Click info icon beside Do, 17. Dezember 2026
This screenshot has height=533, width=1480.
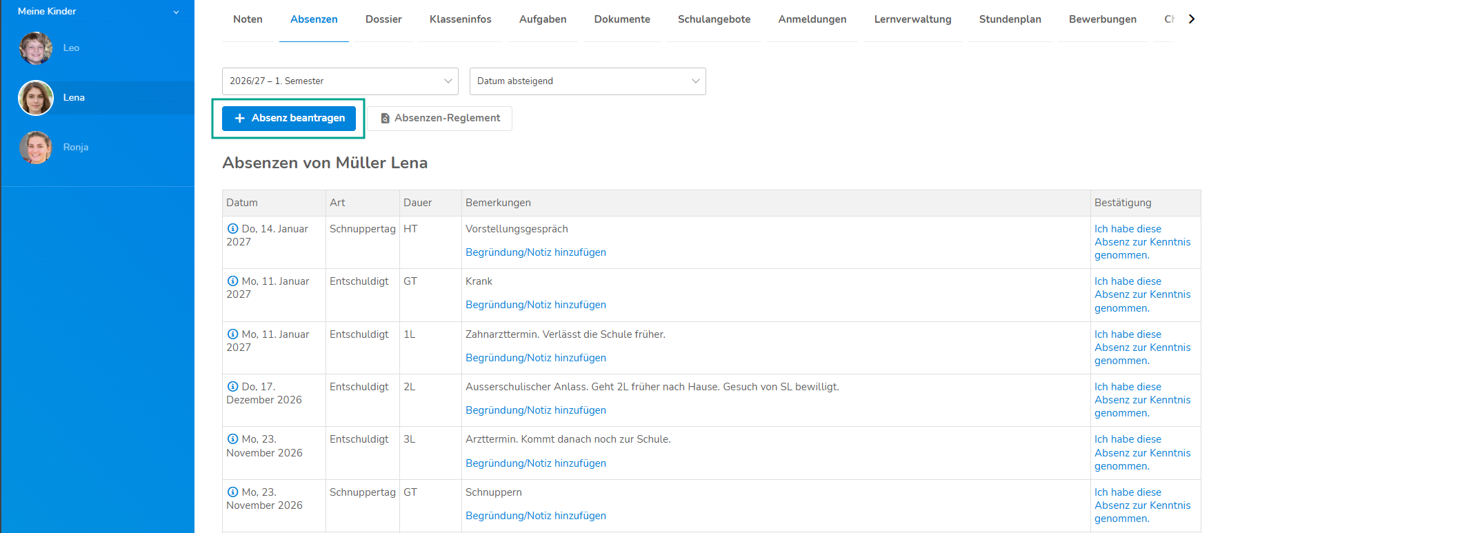pyautogui.click(x=233, y=386)
